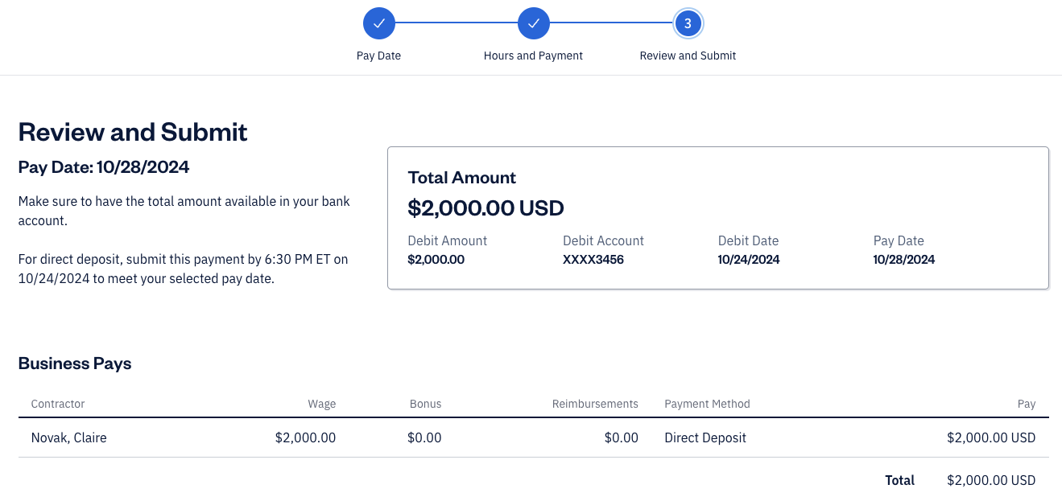1062x501 pixels.
Task: Select the step 3 circle icon
Action: (x=688, y=23)
